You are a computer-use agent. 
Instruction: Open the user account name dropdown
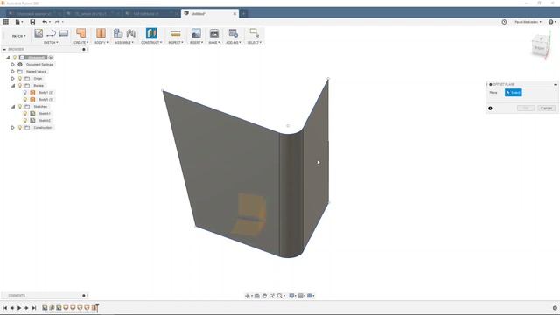tap(528, 22)
